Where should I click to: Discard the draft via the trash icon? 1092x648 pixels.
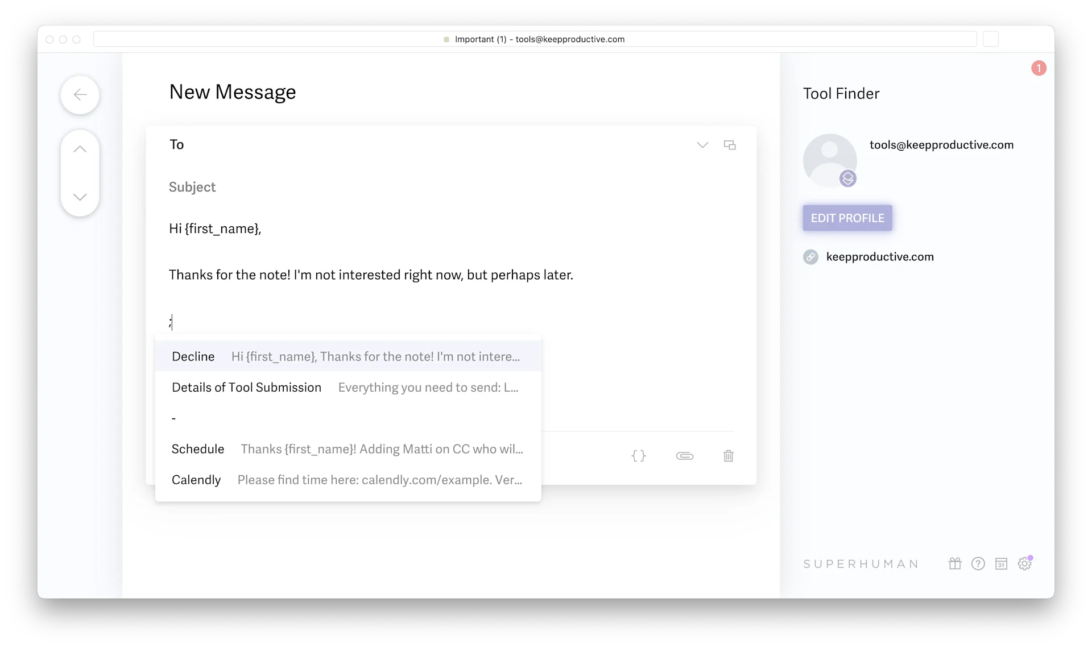[x=729, y=456]
